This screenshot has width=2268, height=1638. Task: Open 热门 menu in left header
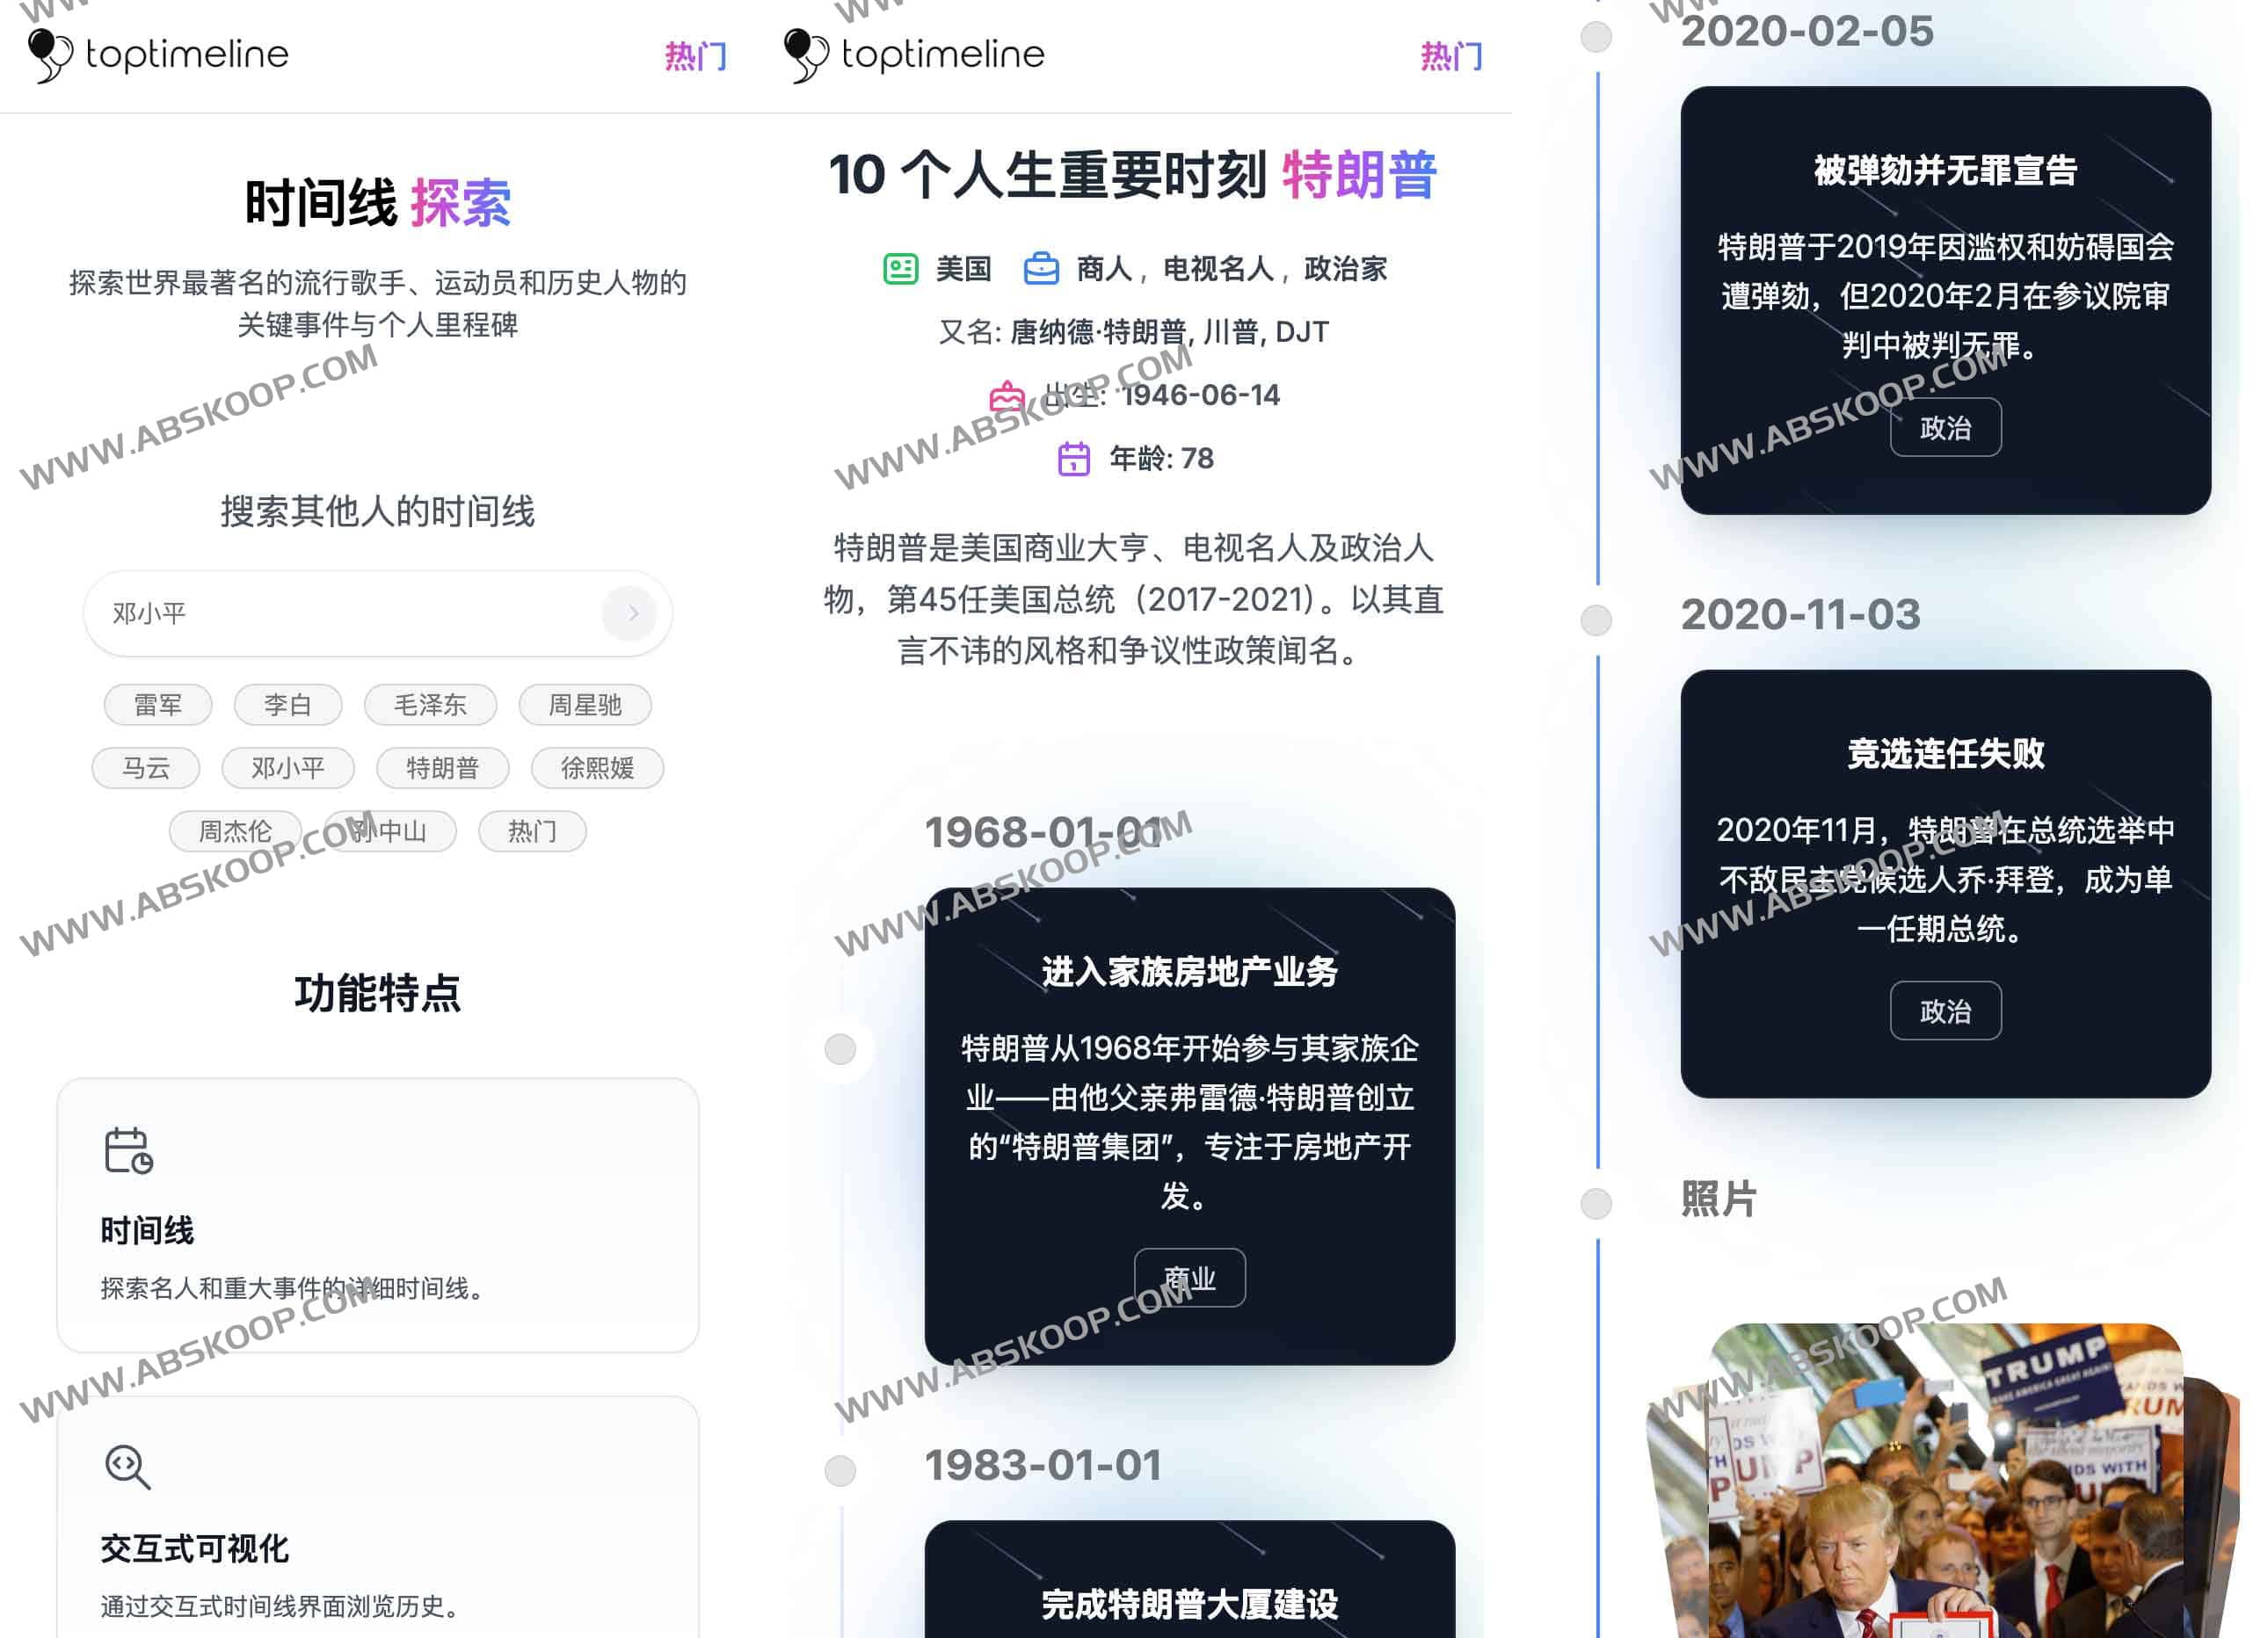point(695,56)
